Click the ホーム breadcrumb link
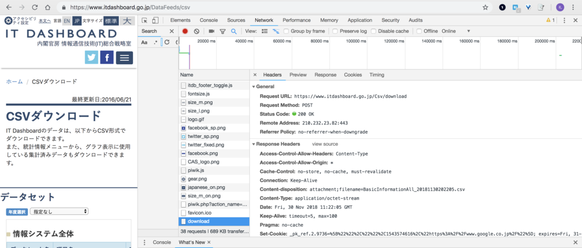 (14, 82)
